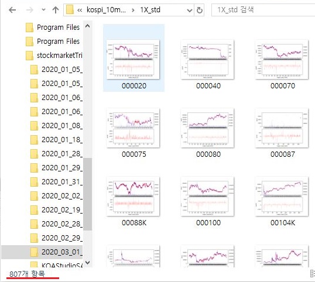Click the 1X_std breadcrumb segment
The width and height of the screenshot is (315, 282).
pos(150,9)
